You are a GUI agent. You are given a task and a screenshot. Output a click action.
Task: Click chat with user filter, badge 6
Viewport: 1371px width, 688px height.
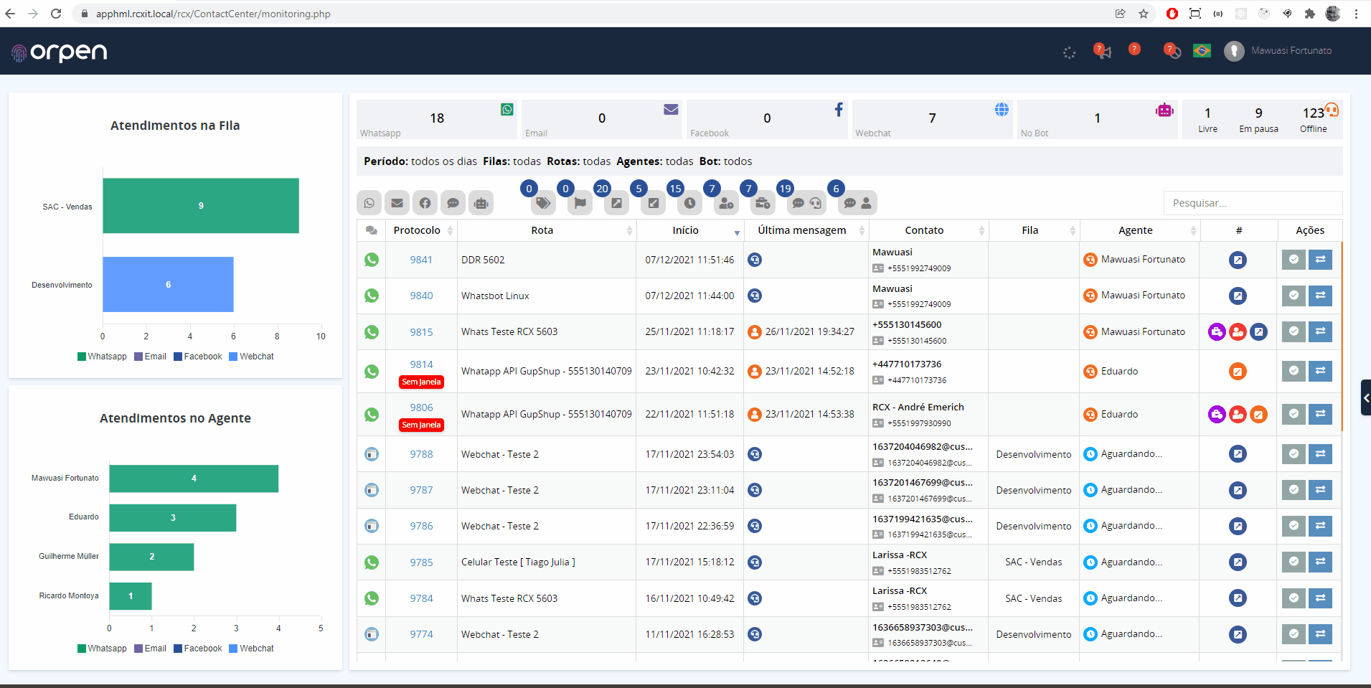click(x=857, y=203)
